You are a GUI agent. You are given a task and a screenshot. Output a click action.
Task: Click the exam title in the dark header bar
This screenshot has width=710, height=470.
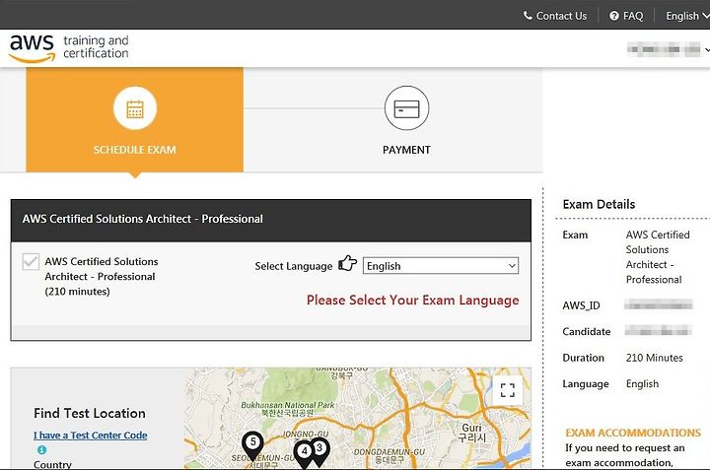(x=143, y=219)
